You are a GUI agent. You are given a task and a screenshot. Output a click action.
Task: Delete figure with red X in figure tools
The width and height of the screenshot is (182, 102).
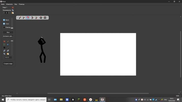(x=4, y=42)
